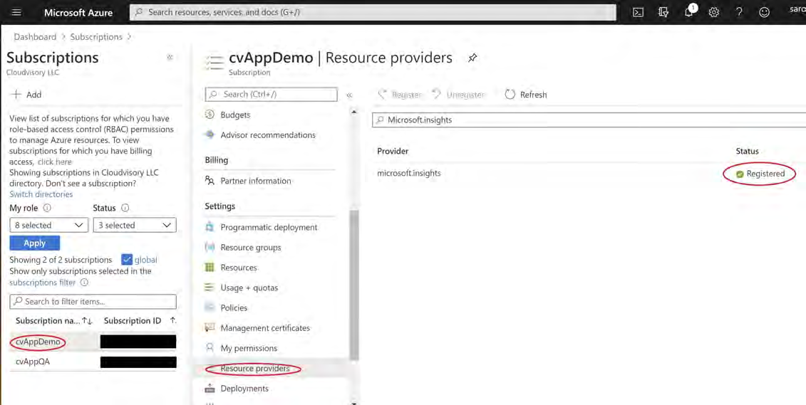806x405 pixels.
Task: Click the Policies icon
Action: [210, 307]
